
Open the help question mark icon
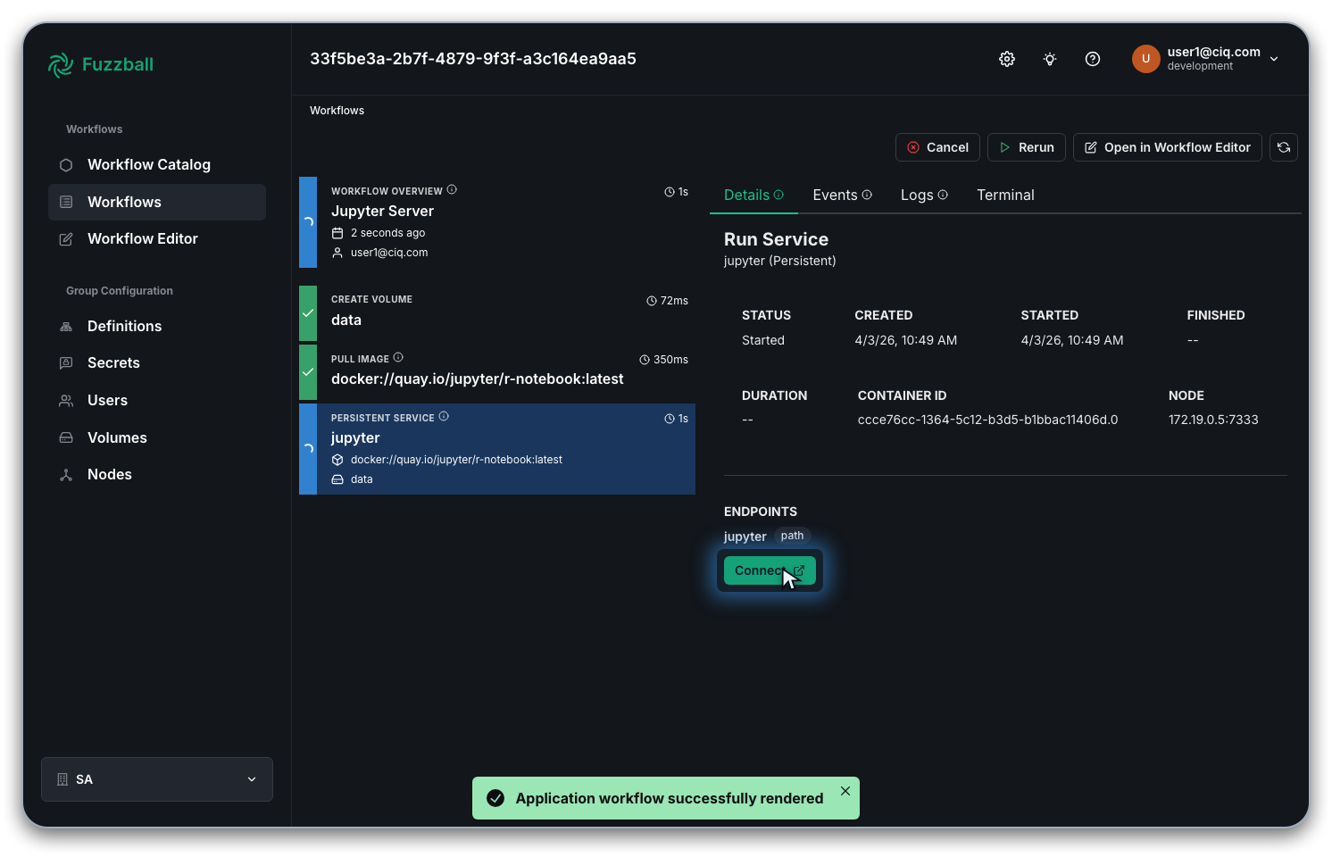[x=1092, y=59]
